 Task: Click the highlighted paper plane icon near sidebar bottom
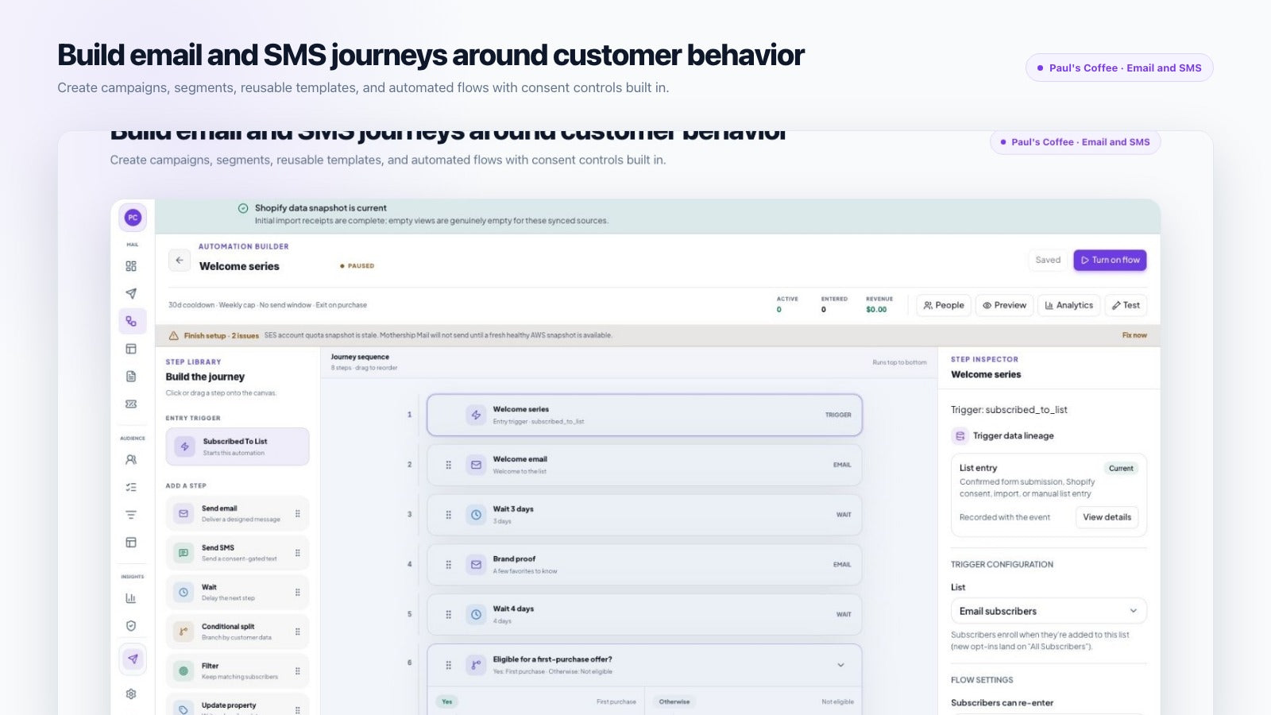[133, 659]
